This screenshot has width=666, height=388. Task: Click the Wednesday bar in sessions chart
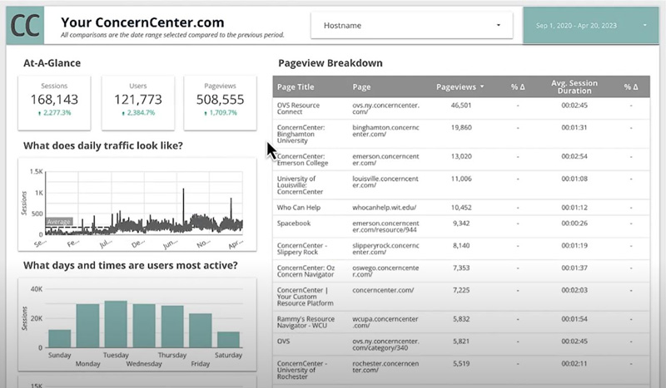(x=144, y=326)
